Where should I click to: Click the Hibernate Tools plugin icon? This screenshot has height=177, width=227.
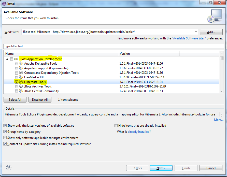tap(21, 82)
